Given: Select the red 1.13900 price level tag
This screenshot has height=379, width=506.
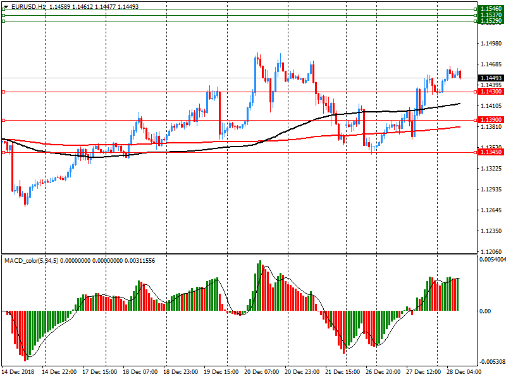Looking at the screenshot, I should click(490, 120).
